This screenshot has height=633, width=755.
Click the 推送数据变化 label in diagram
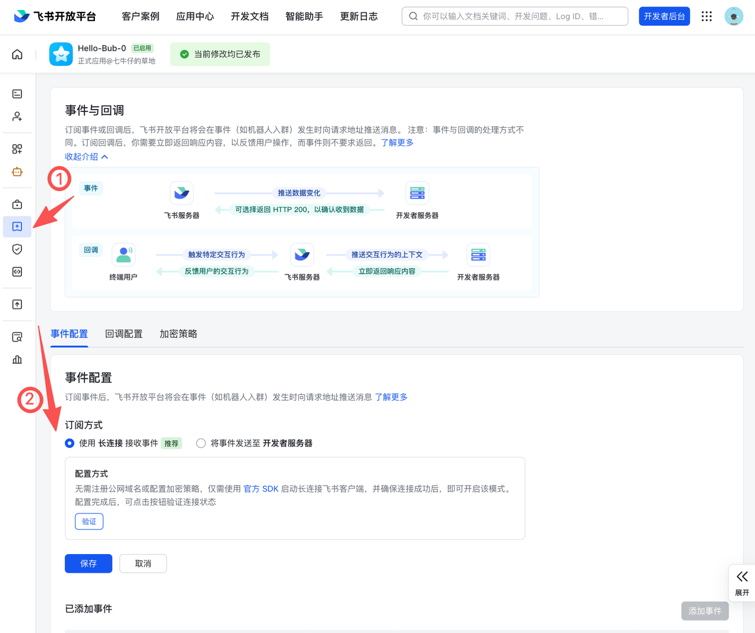(299, 193)
